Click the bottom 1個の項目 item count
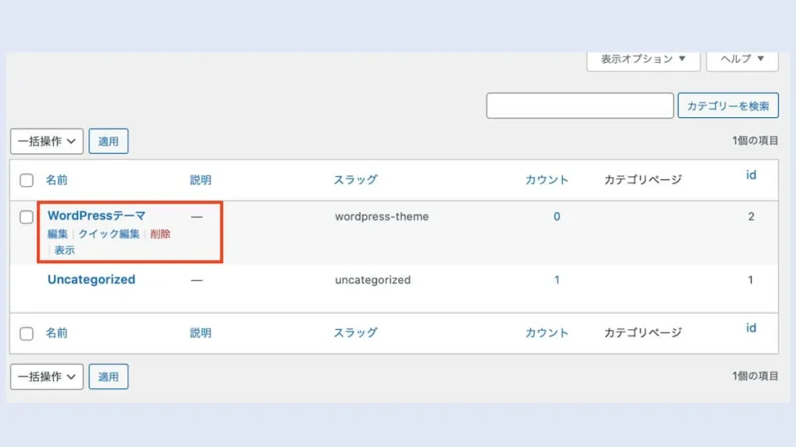 pyautogui.click(x=755, y=376)
